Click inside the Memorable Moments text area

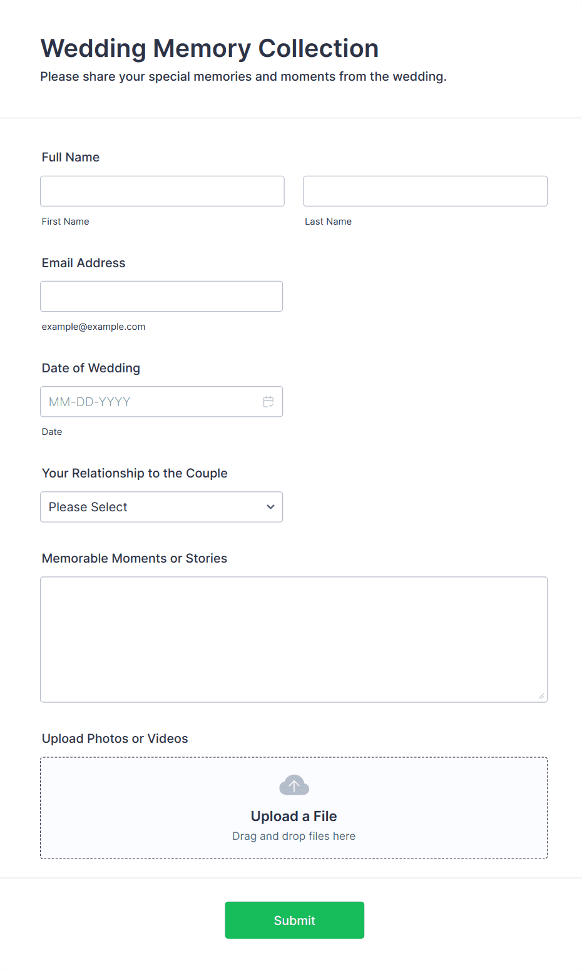[294, 639]
